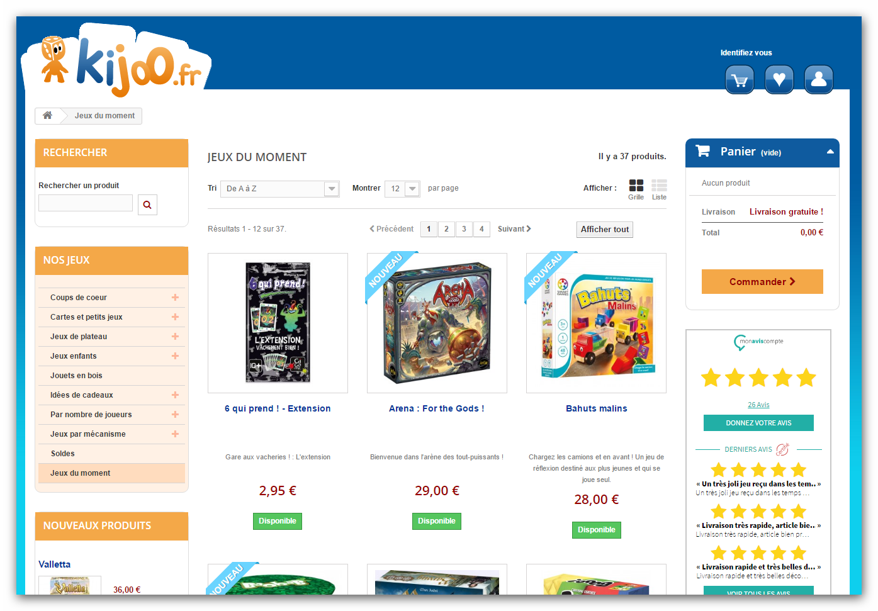Click the Afficher tout button
The height and width of the screenshot is (611, 878).
pos(605,230)
